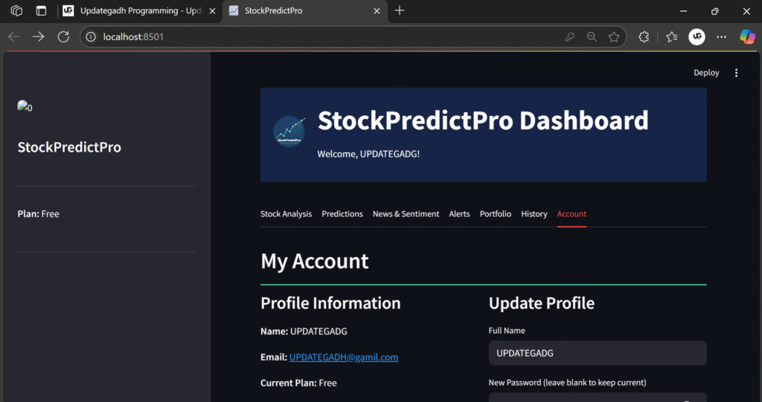
Task: Click the Plan: Free text in sidebar
Action: (x=39, y=214)
